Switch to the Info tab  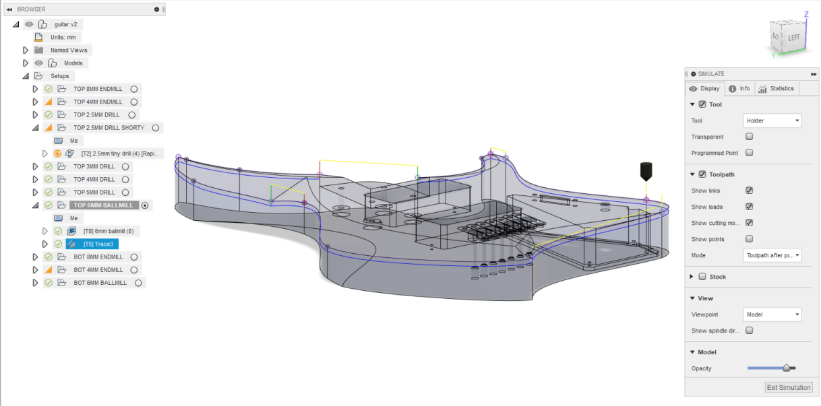tap(739, 89)
